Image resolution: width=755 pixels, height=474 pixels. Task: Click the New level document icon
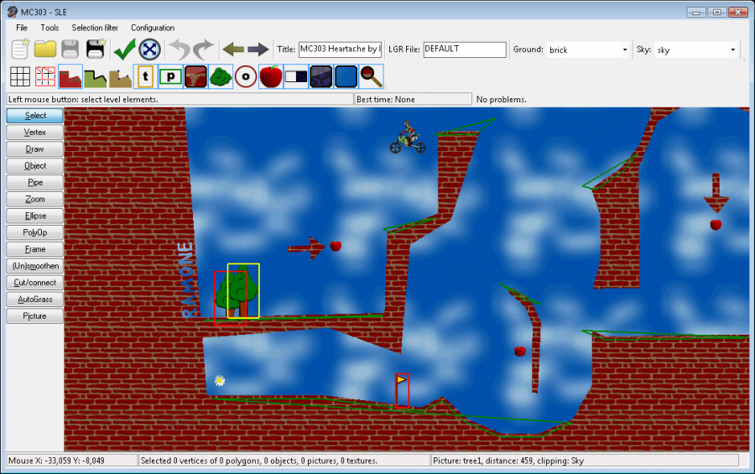[20, 49]
